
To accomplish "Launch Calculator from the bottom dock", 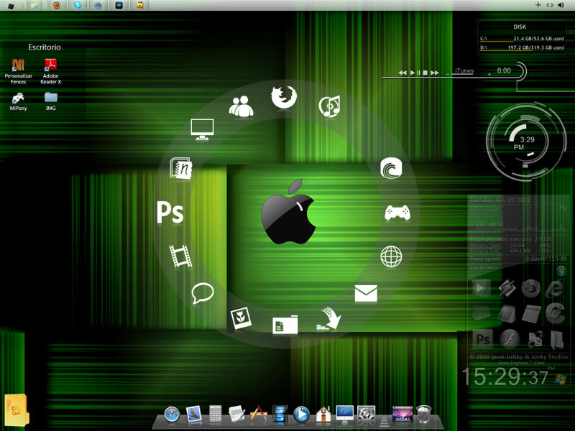I will pyautogui.click(x=215, y=414).
